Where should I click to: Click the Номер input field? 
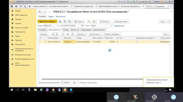point(50,25)
